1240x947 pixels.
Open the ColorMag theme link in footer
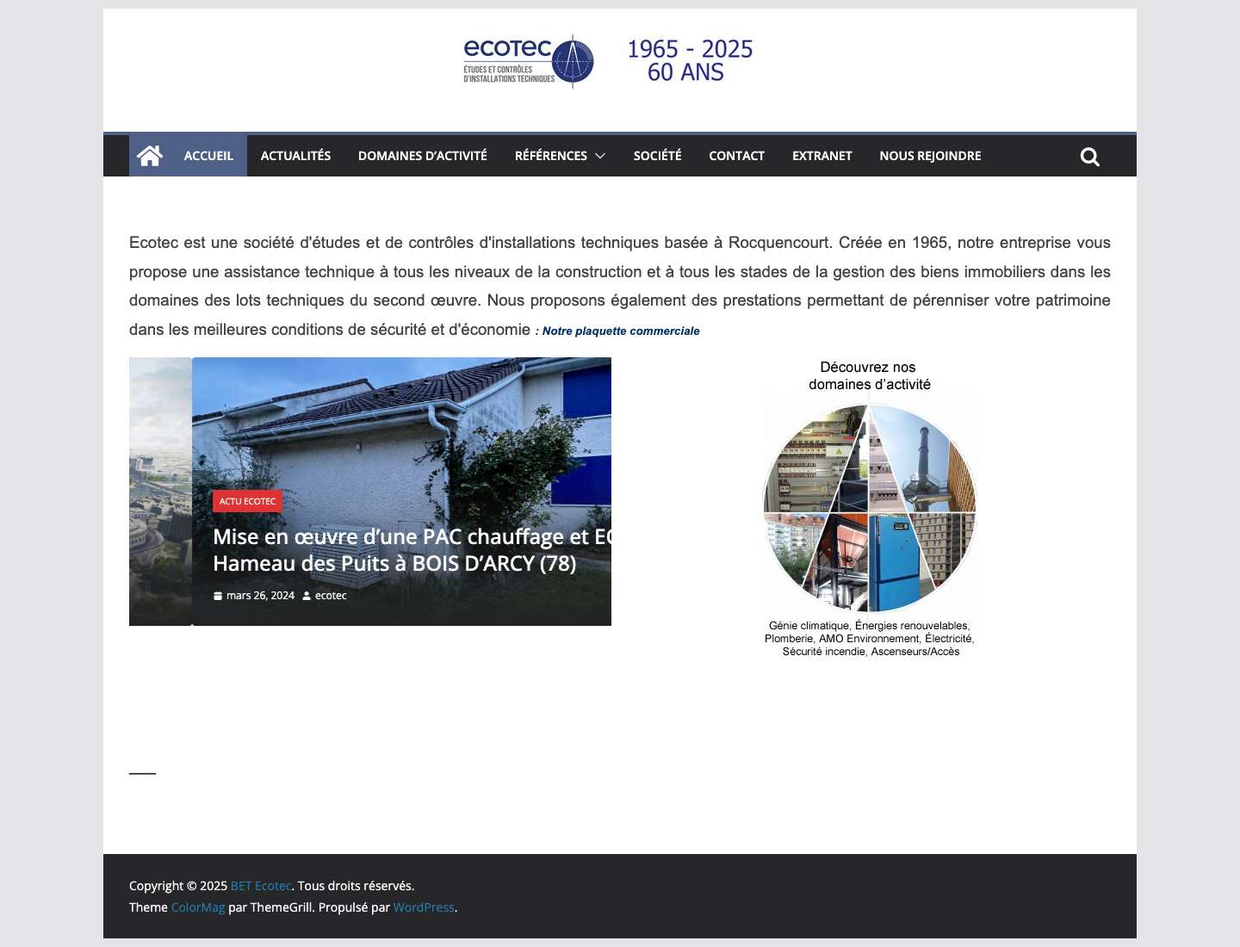tap(197, 907)
